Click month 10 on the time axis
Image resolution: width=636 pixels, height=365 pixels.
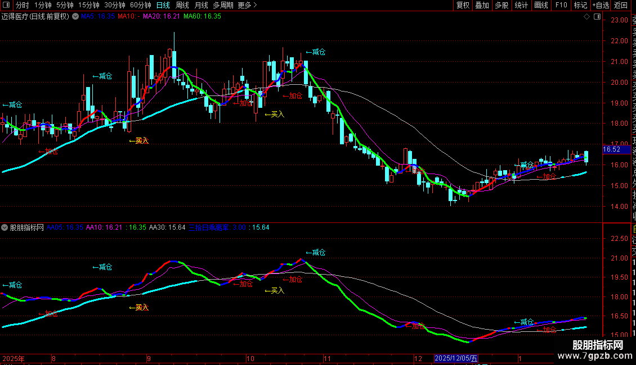[250, 358]
